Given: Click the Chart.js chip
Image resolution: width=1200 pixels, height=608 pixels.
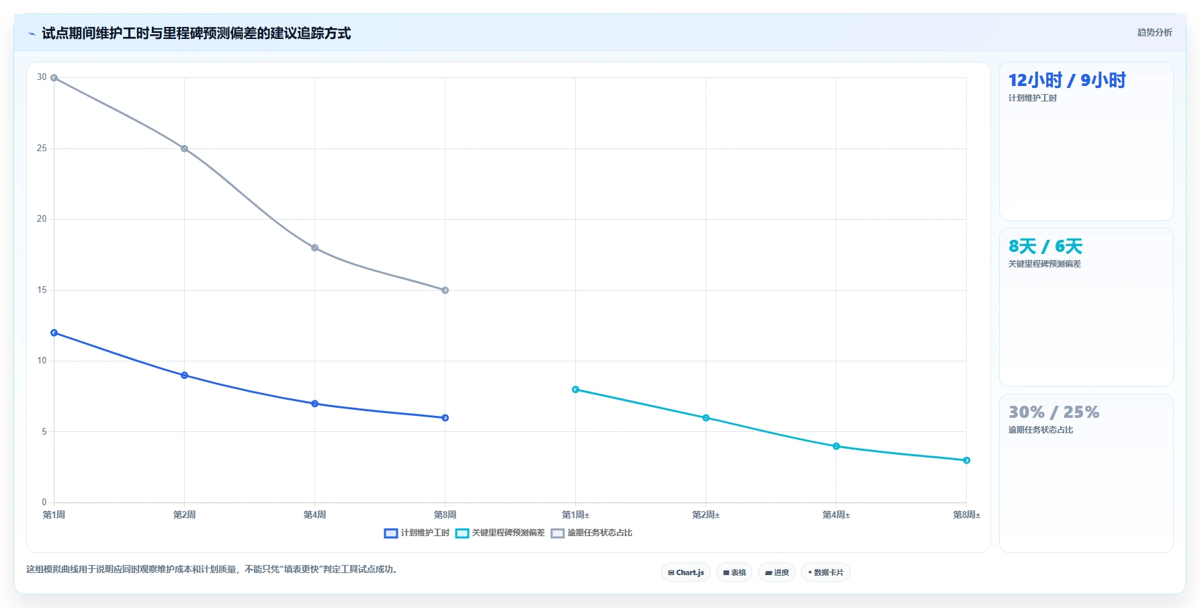Looking at the screenshot, I should [686, 572].
